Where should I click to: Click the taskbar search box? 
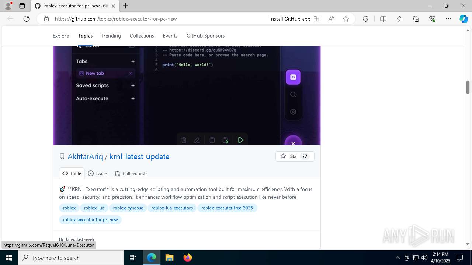(71, 258)
